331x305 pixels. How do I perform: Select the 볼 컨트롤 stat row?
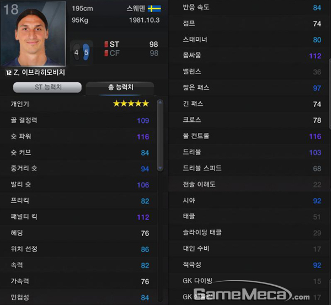point(249,136)
